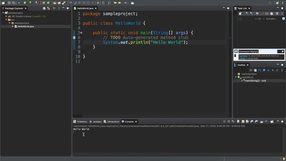Click the Find field in Task List

(244, 19)
